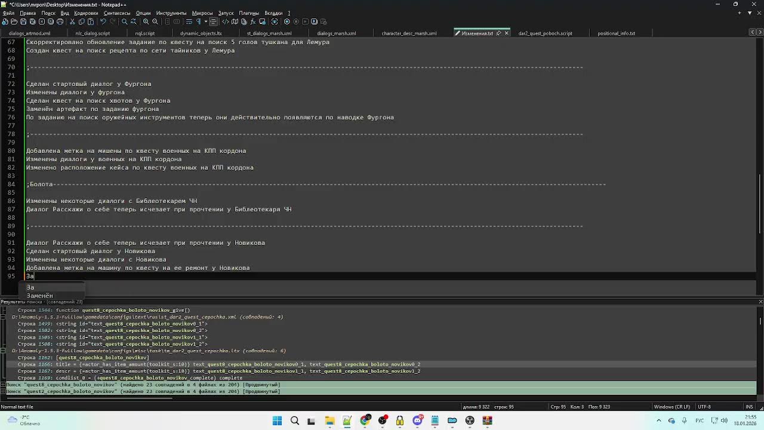
Task: Close the Изменения.txt tab
Action: coord(507,33)
